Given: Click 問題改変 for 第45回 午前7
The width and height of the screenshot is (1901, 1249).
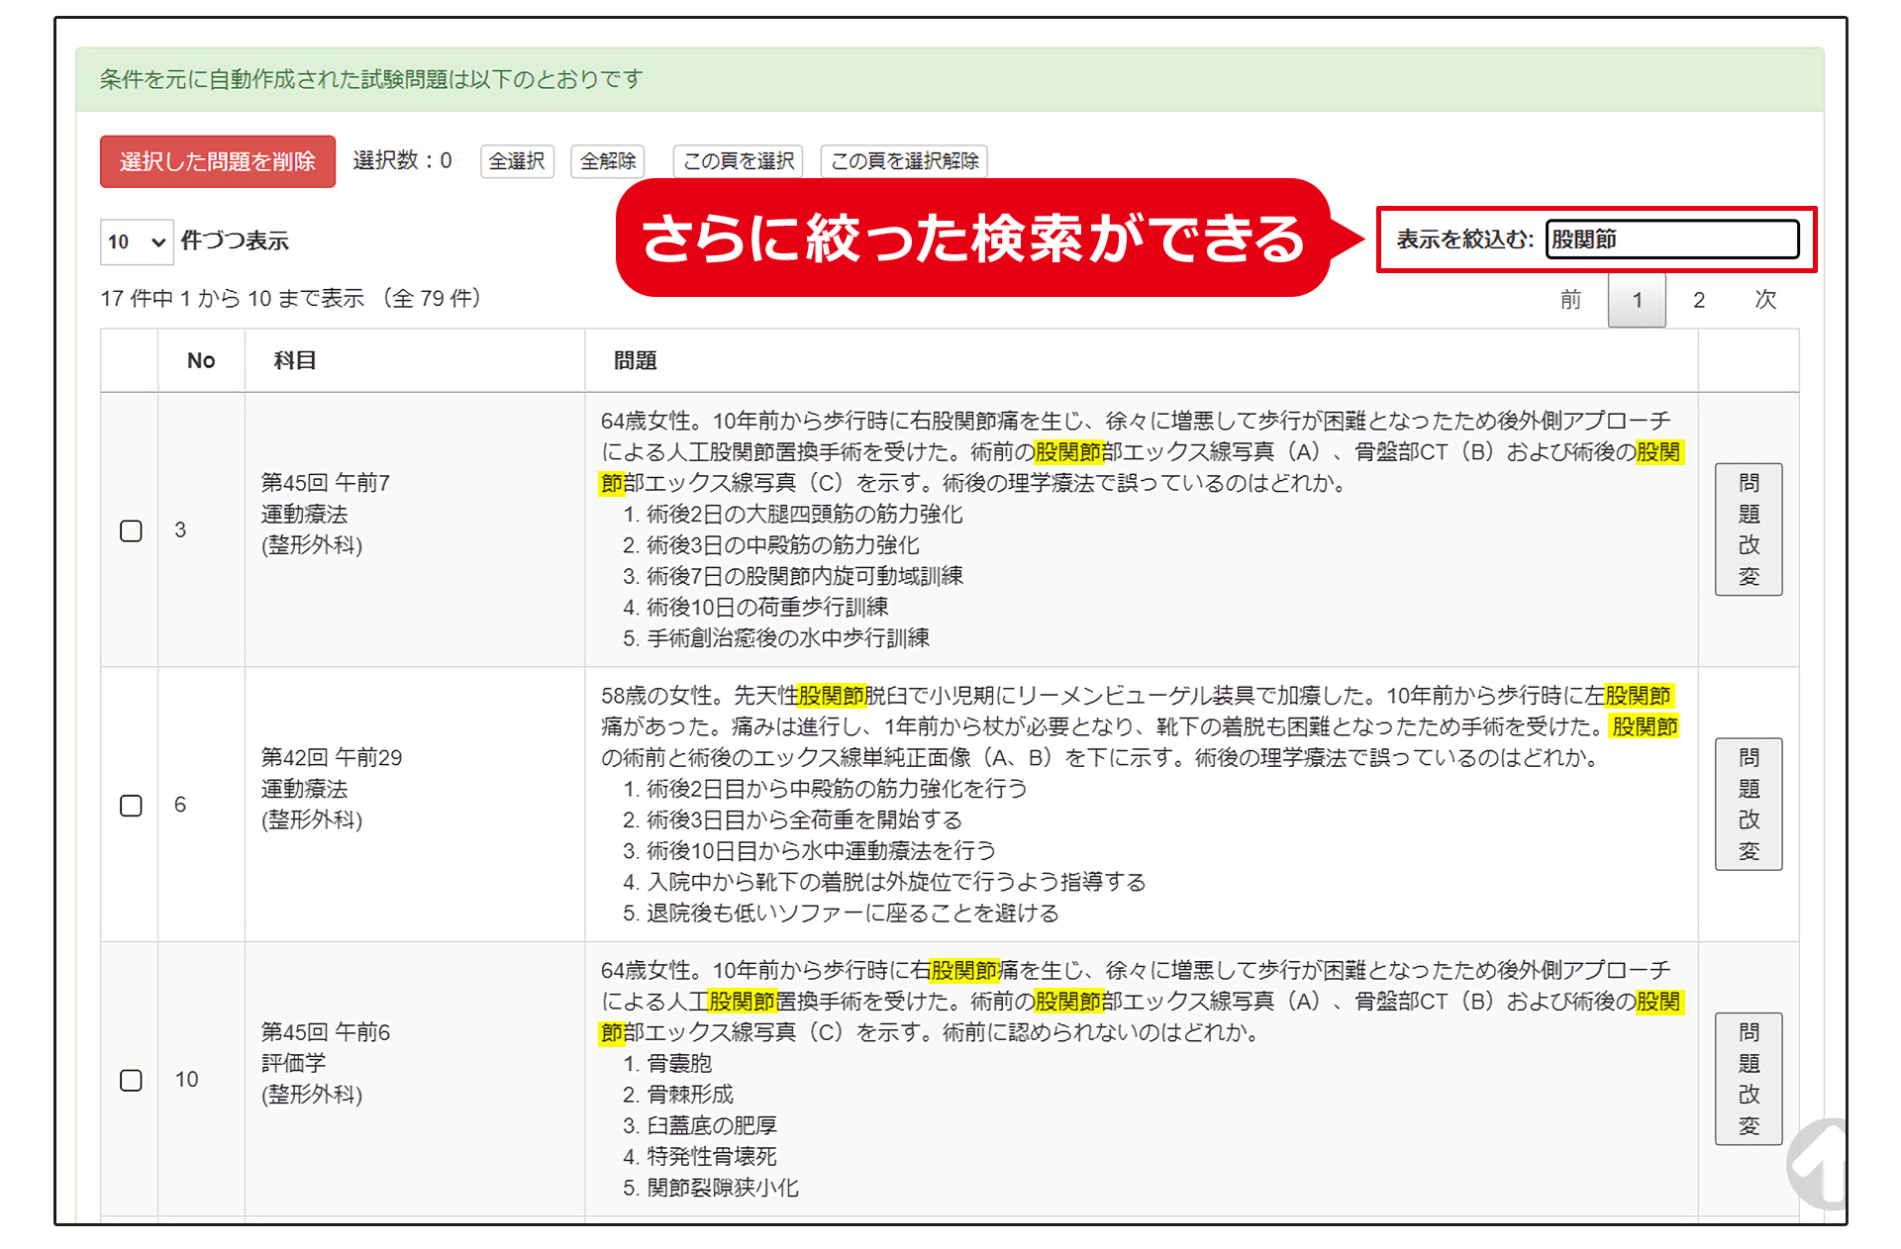Looking at the screenshot, I should (x=1749, y=529).
